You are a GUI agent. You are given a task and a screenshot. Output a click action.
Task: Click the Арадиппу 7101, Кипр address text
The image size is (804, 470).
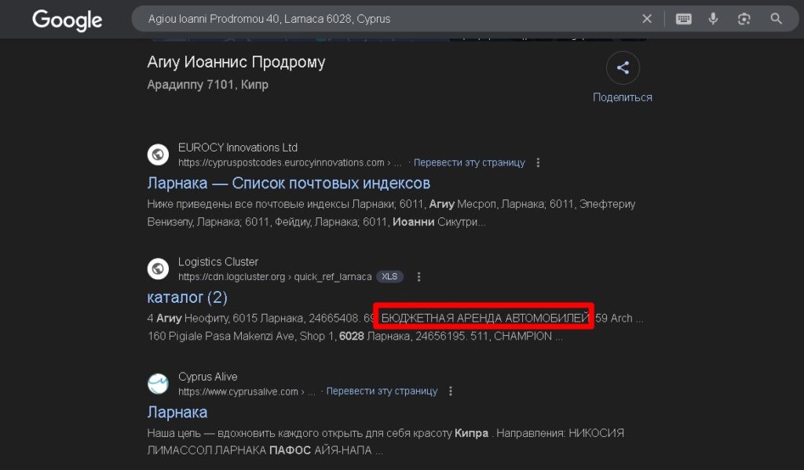coord(207,85)
